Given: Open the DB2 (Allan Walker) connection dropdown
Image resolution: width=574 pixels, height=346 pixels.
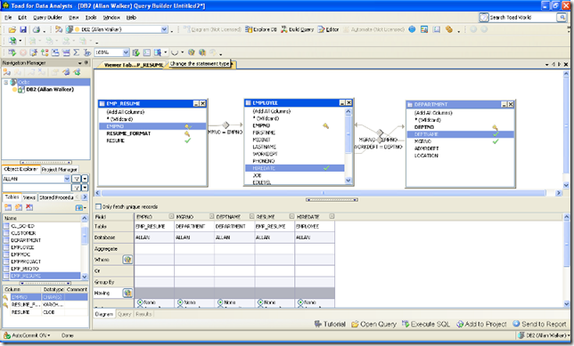Looking at the screenshot, I should click(x=164, y=29).
